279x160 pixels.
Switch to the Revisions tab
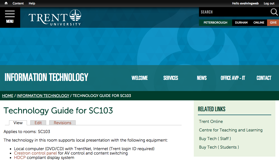(62, 123)
